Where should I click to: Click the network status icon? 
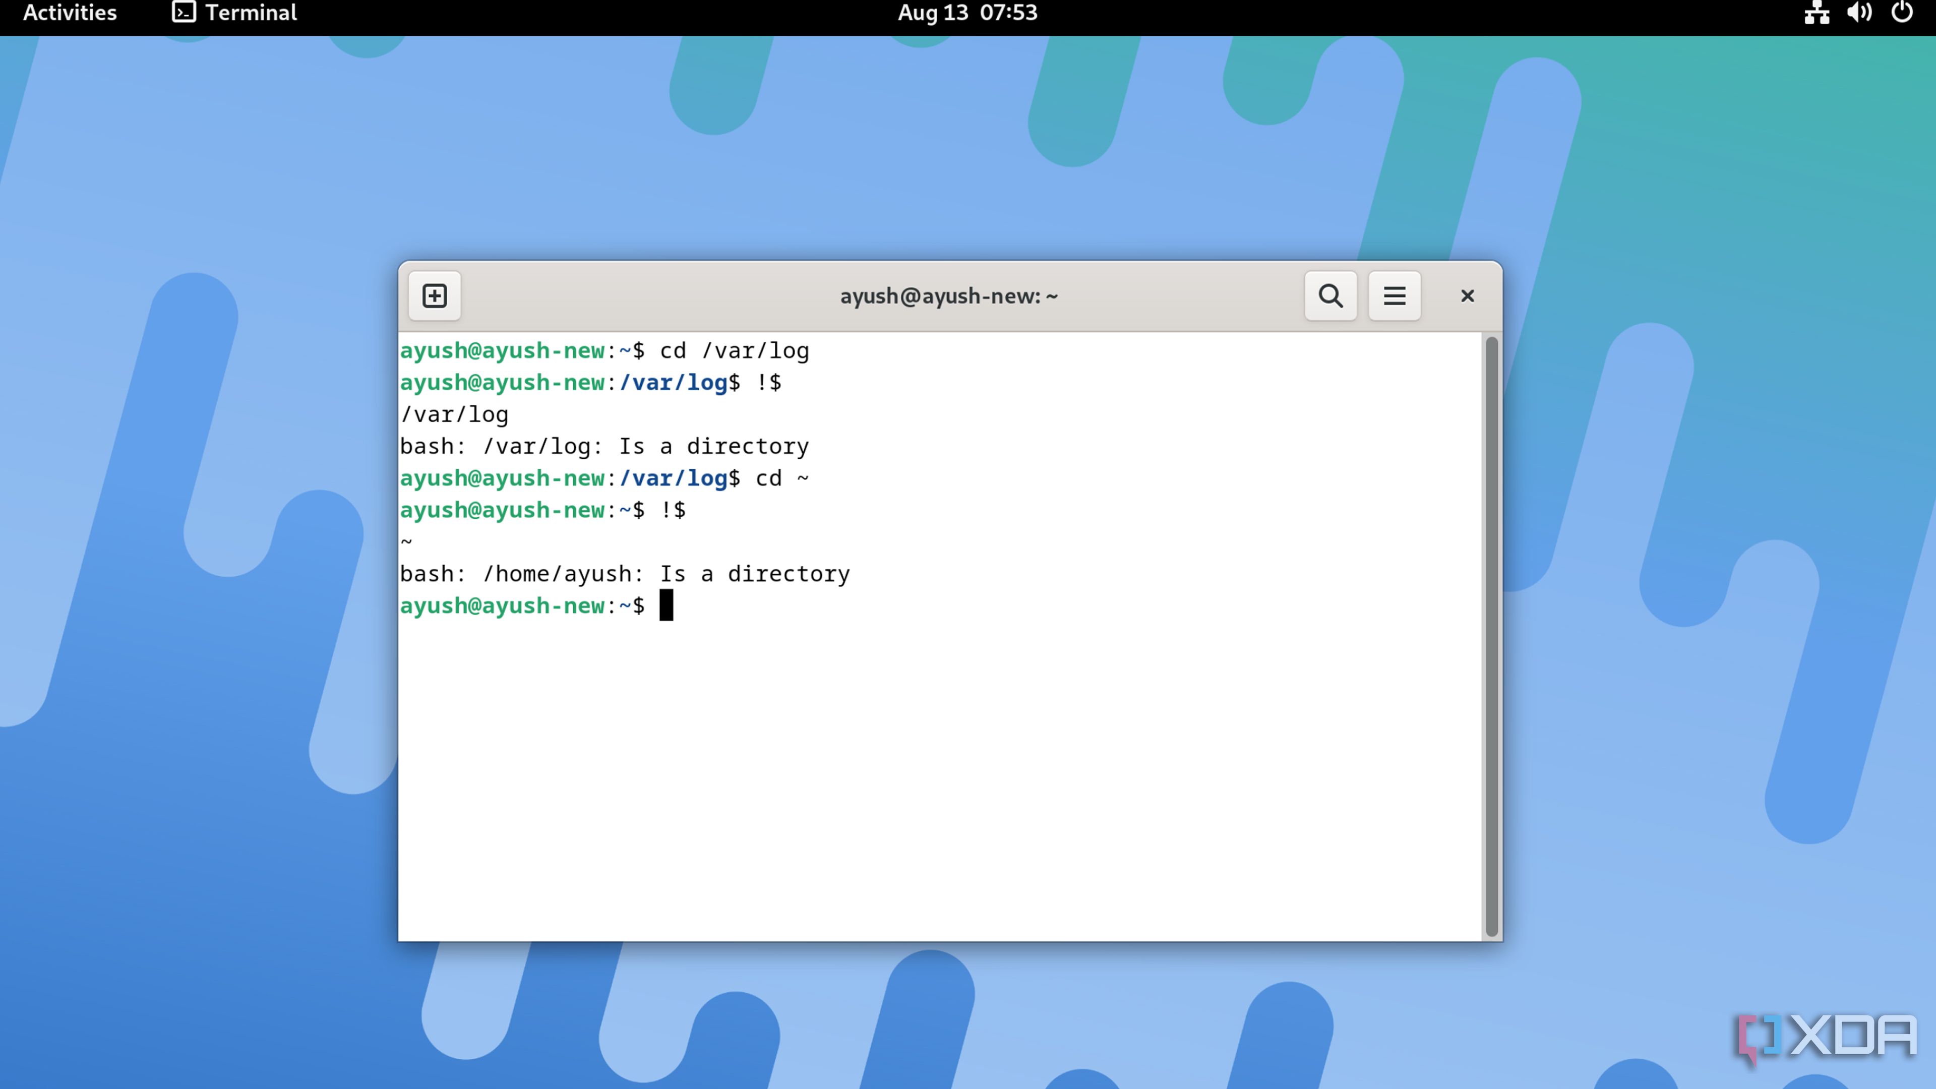1817,13
